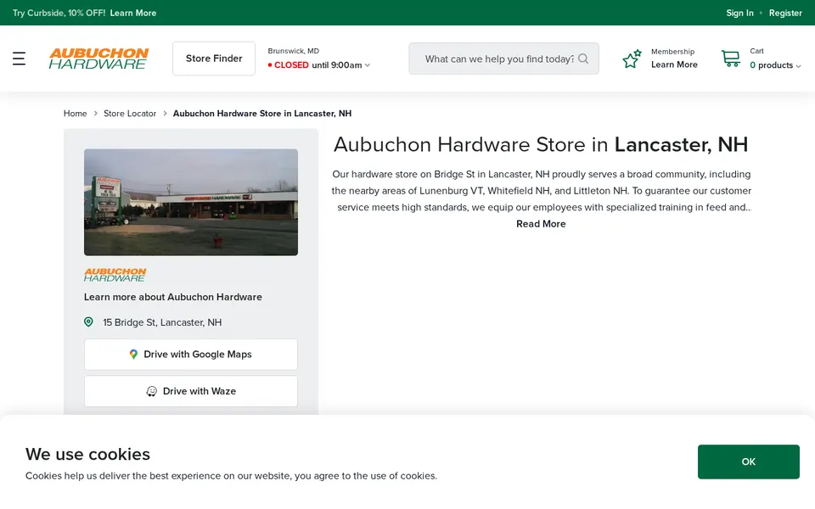Open the Store Finder button
Image resolution: width=815 pixels, height=509 pixels.
click(214, 59)
